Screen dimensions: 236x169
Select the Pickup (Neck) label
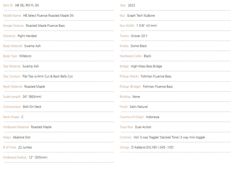129,76
